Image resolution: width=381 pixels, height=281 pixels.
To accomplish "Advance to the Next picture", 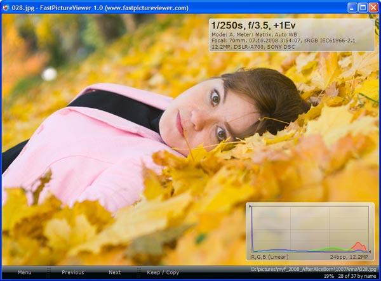I will click(x=115, y=272).
